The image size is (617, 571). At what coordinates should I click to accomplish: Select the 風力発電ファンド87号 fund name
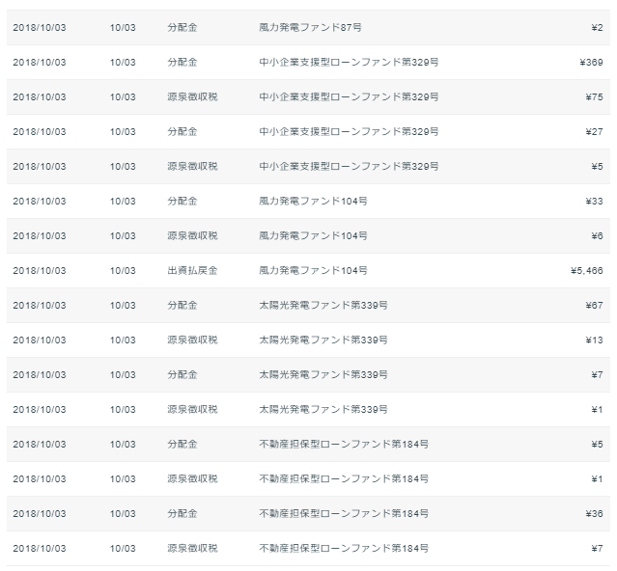310,28
